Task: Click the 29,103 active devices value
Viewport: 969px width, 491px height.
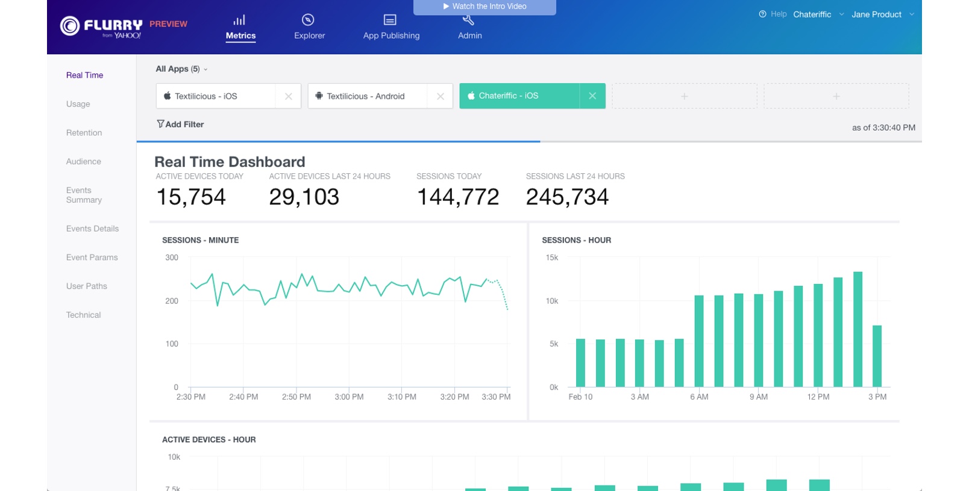Action: point(304,197)
